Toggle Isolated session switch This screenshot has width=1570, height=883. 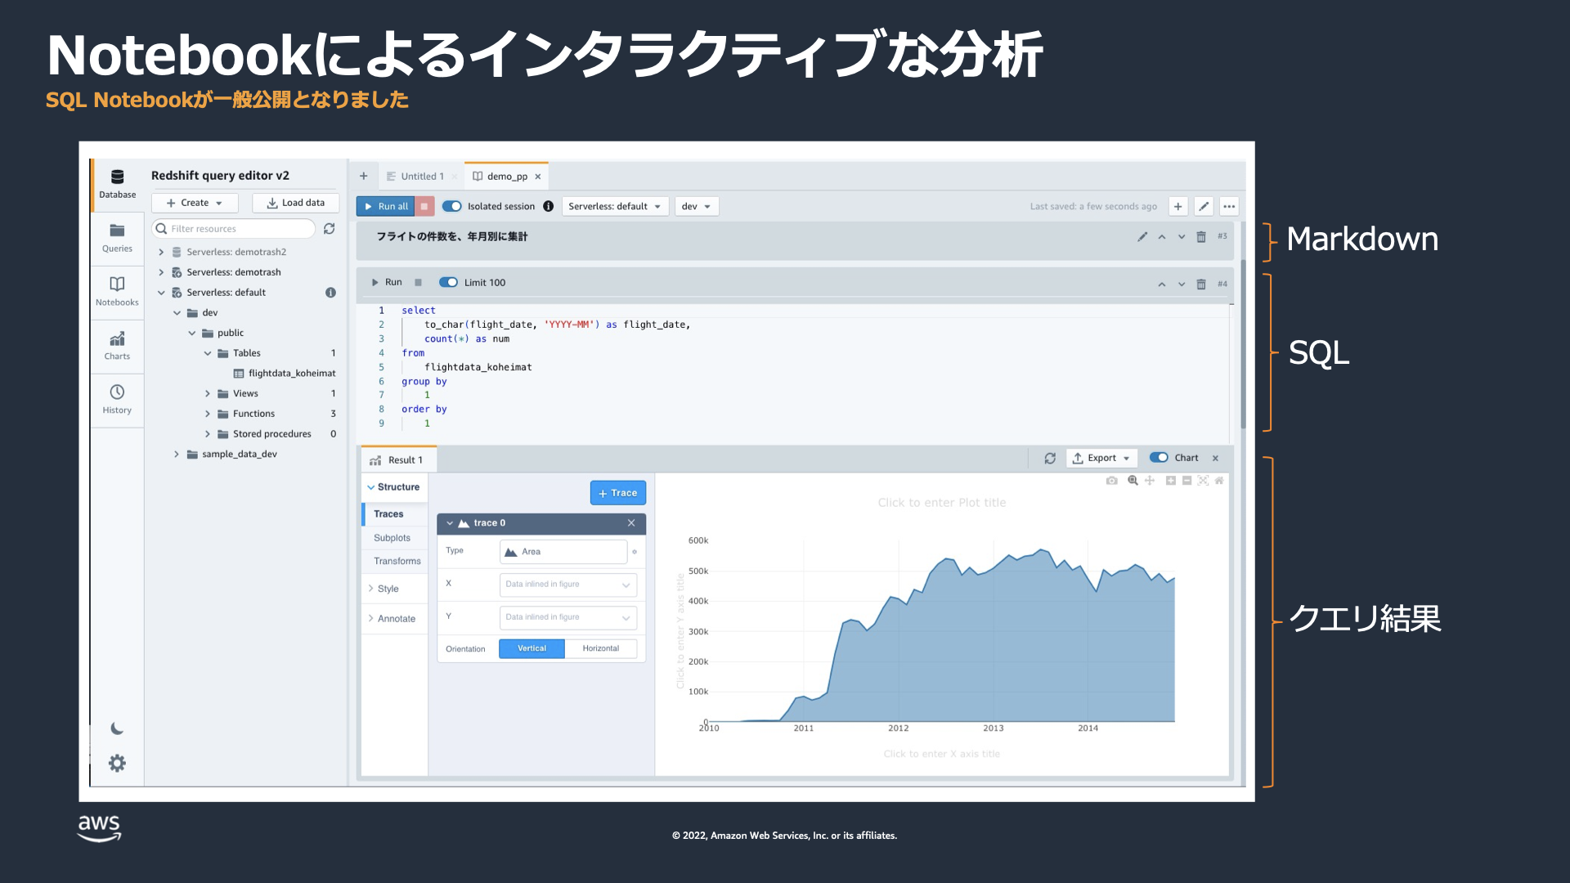tap(451, 206)
